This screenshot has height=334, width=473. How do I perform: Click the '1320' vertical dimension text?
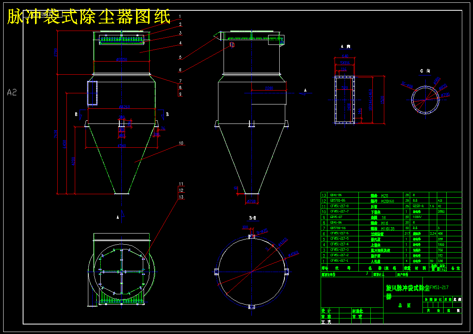click(x=382, y=100)
